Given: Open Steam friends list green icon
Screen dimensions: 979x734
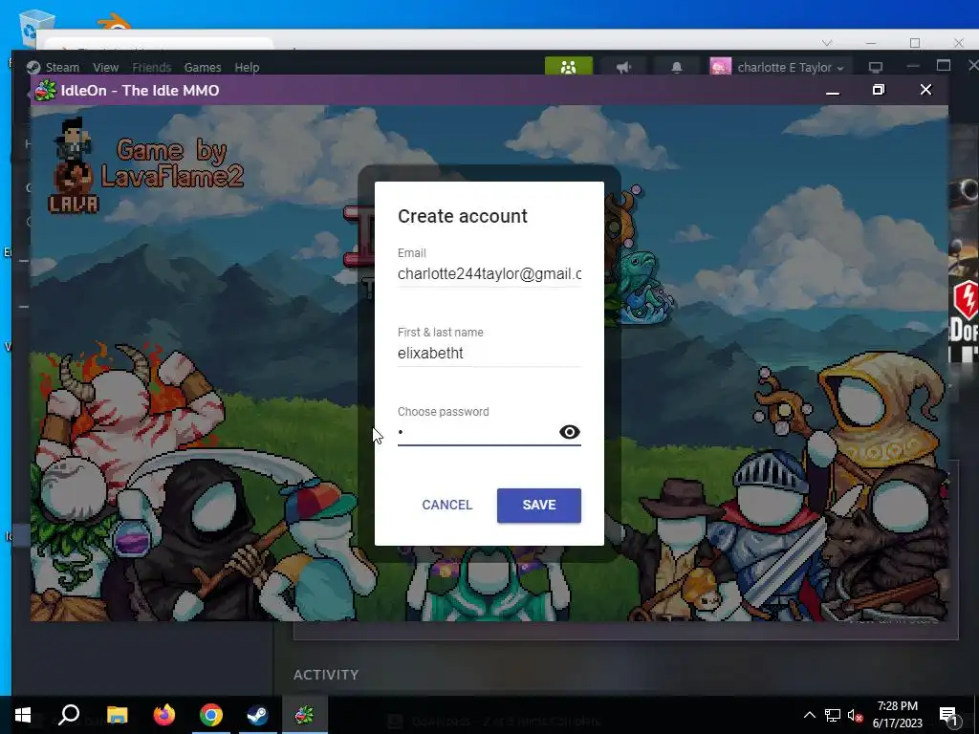Looking at the screenshot, I should click(568, 67).
